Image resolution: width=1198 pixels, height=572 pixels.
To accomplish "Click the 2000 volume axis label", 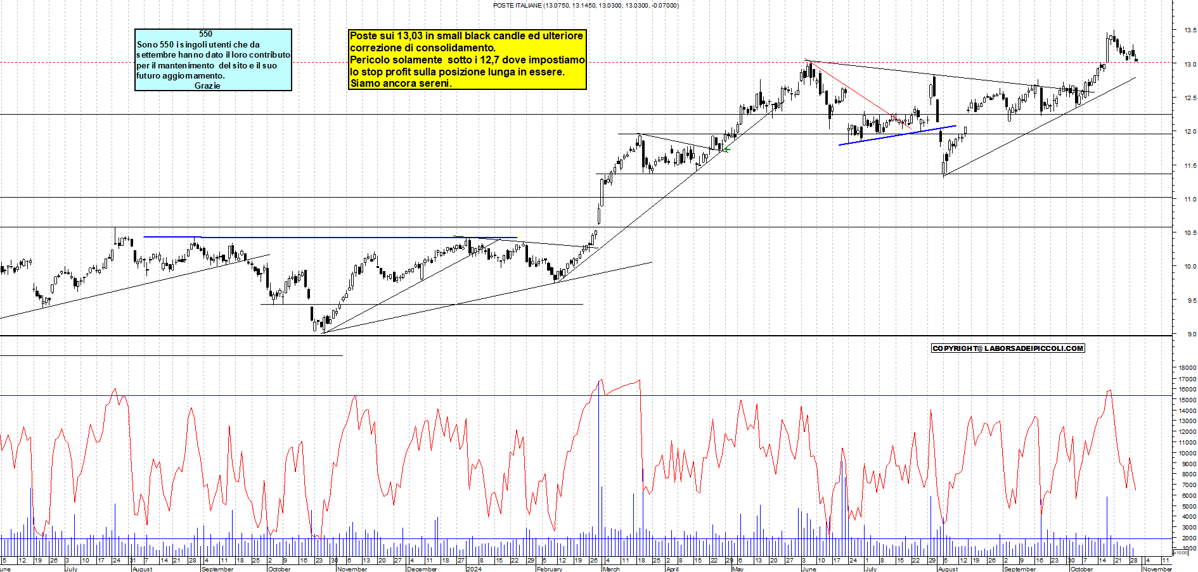I will (1188, 538).
